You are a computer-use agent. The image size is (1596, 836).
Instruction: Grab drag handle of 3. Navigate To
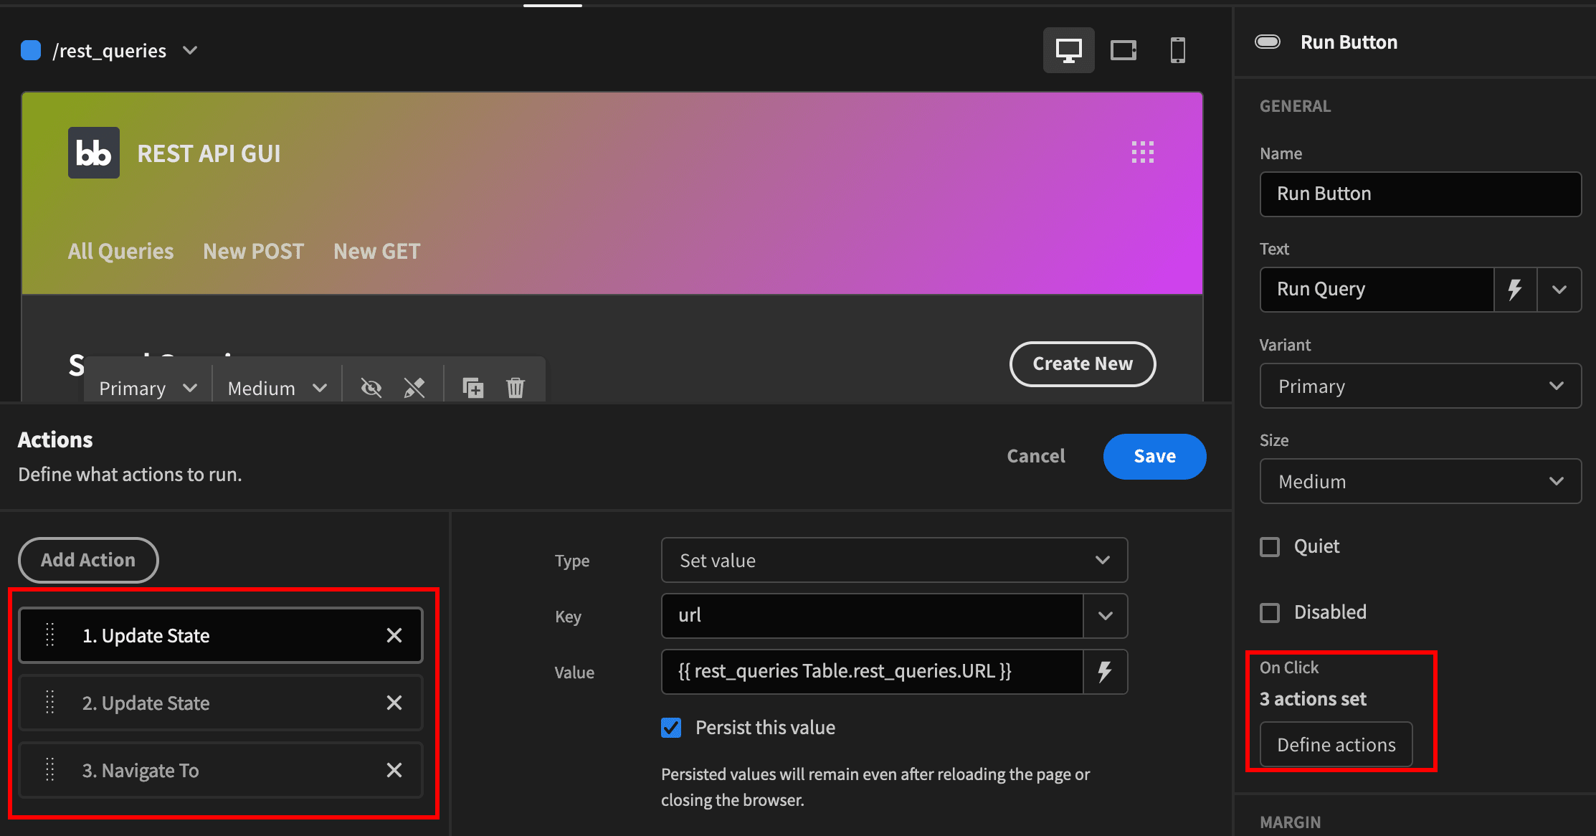pos(50,770)
